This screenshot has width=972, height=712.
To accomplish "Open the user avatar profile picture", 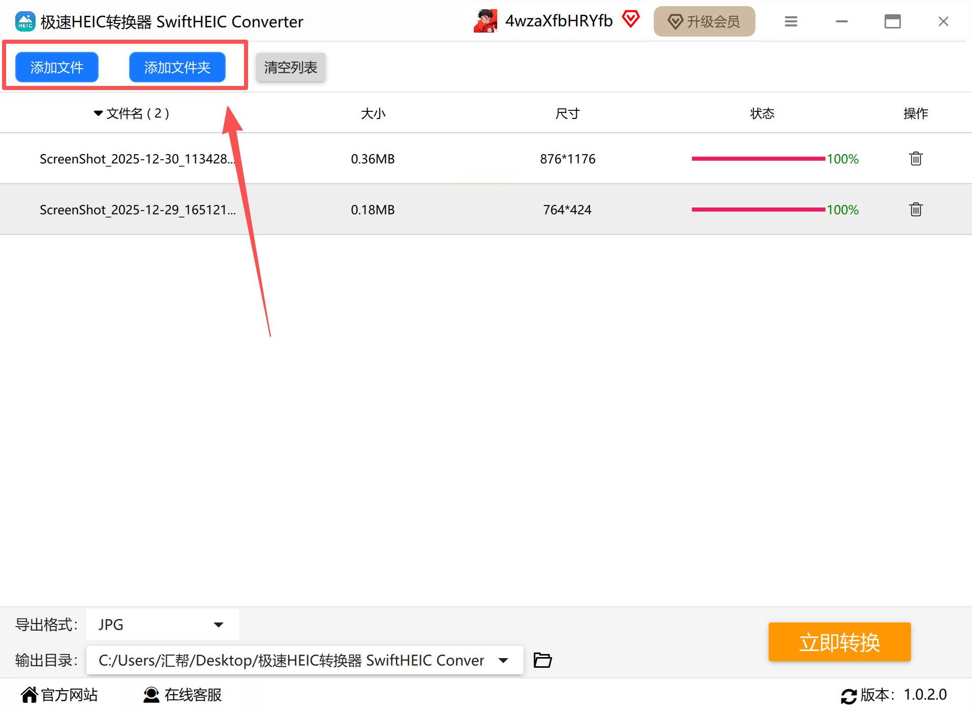I will (485, 21).
